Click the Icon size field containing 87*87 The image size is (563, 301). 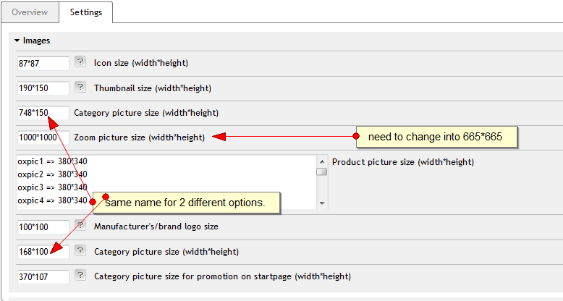43,64
